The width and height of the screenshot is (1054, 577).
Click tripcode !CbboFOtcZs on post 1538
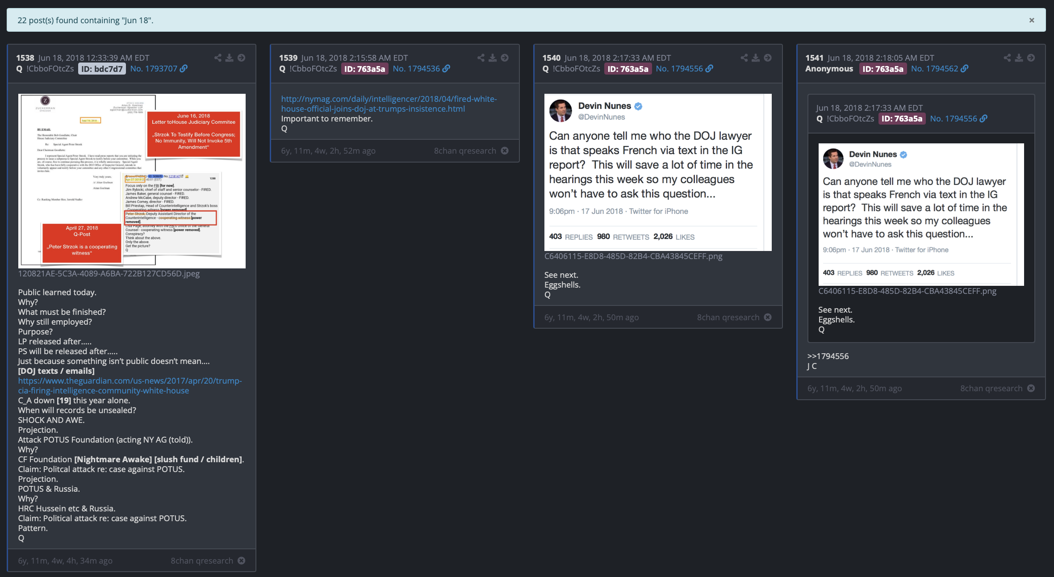click(x=50, y=68)
